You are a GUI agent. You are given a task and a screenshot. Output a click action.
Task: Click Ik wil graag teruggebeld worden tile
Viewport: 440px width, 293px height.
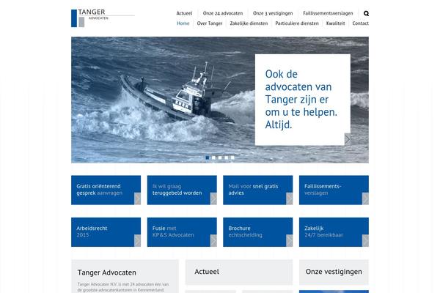point(182,190)
